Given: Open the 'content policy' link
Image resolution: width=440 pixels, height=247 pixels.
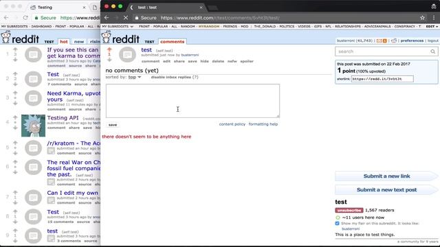Looking at the screenshot, I should tap(232, 124).
